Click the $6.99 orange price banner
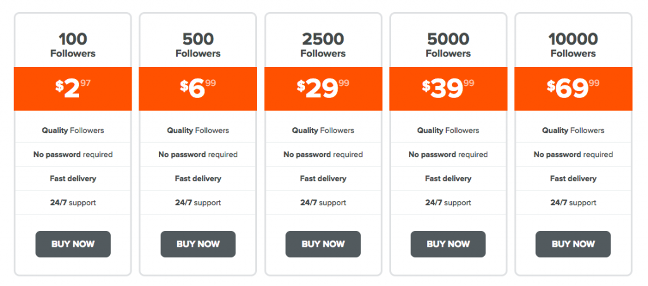 (x=198, y=89)
